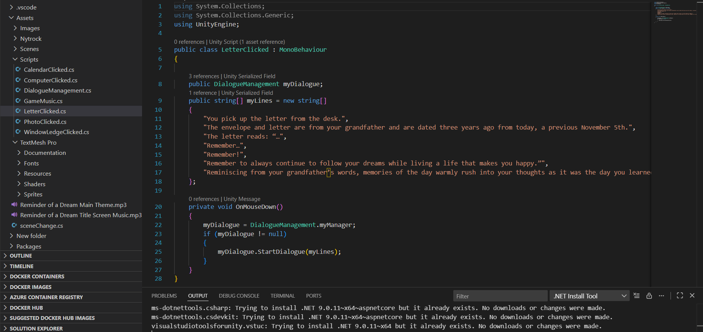
Task: Expand the Fonts folder
Action: [19, 163]
